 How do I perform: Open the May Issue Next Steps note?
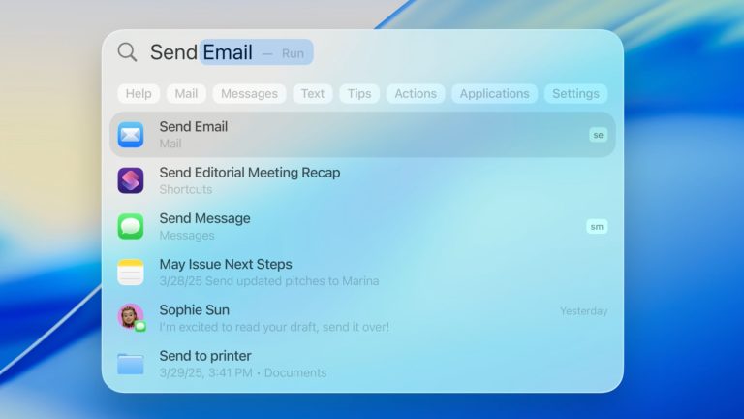click(x=226, y=272)
